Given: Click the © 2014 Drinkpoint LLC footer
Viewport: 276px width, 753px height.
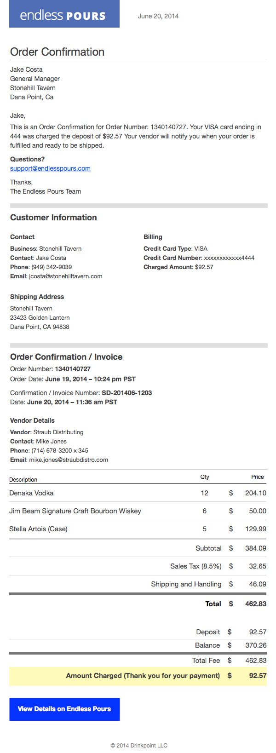Looking at the screenshot, I should pyautogui.click(x=139, y=746).
